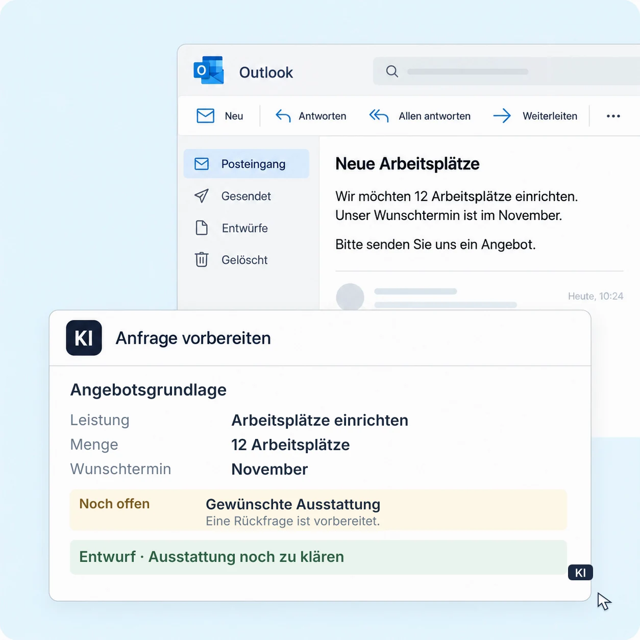This screenshot has height=640, width=640.
Task: Click the Entwürfe document icon
Action: [x=202, y=228]
